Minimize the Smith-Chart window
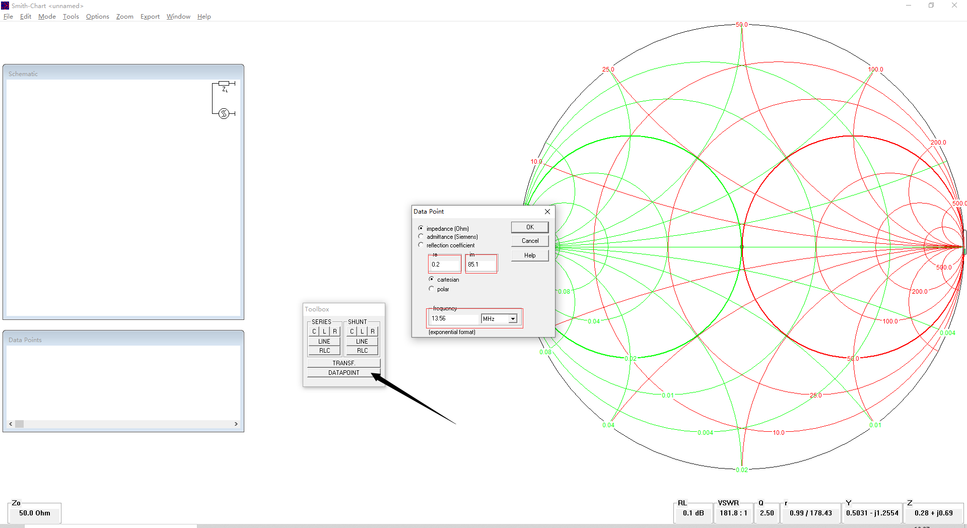967x528 pixels. coord(909,6)
